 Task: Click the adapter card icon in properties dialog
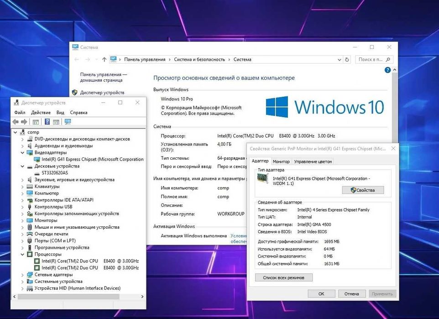coord(262,179)
